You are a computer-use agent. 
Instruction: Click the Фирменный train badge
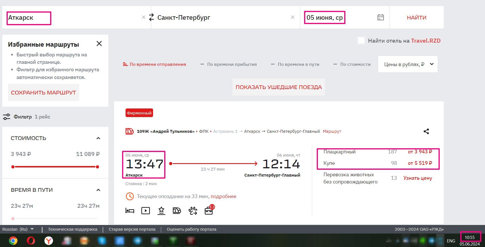(139, 113)
